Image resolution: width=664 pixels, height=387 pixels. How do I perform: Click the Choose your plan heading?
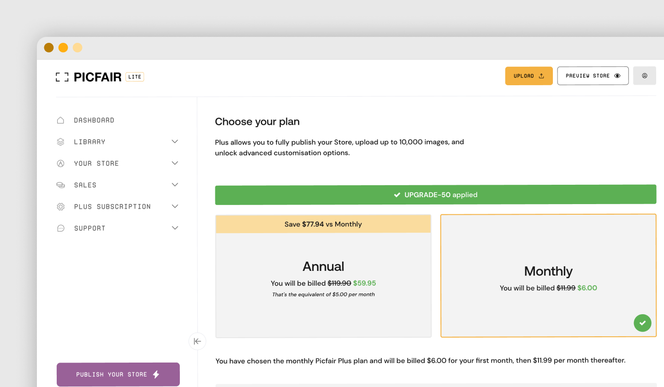tap(257, 122)
